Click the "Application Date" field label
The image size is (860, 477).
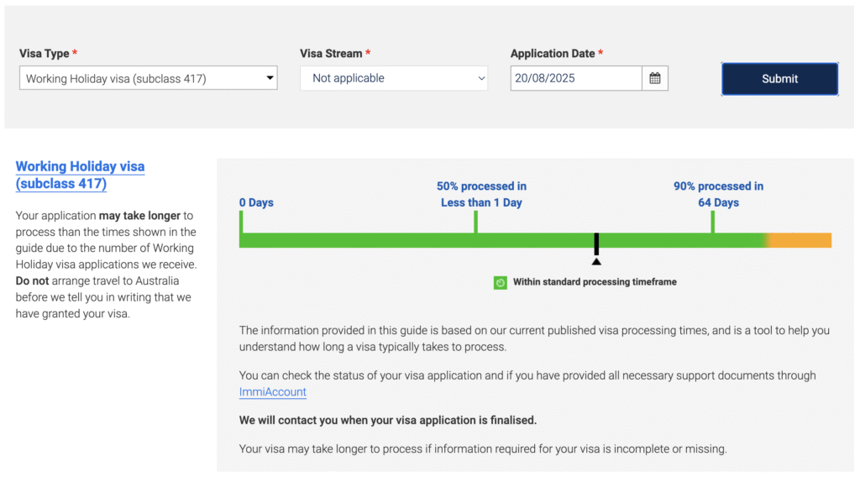(x=552, y=53)
